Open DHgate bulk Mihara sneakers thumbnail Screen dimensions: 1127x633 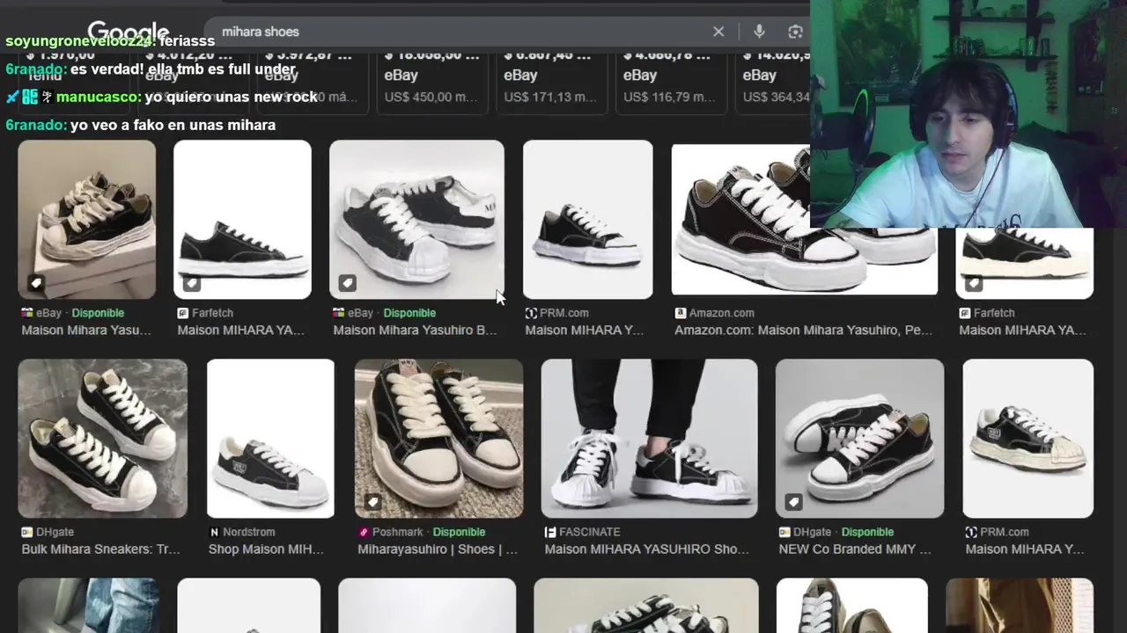[102, 438]
